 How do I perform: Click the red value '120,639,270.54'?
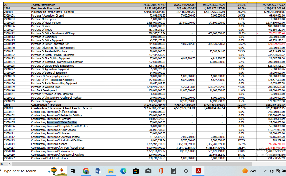276,44
